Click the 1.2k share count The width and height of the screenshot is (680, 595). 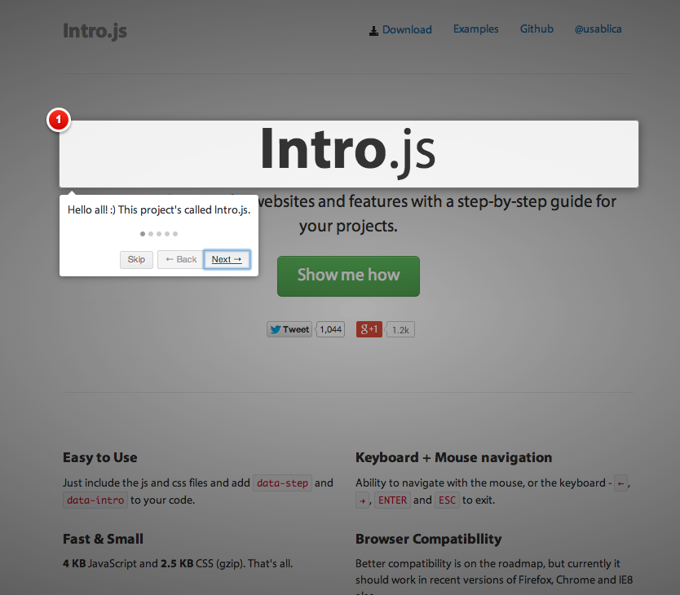pyautogui.click(x=400, y=329)
